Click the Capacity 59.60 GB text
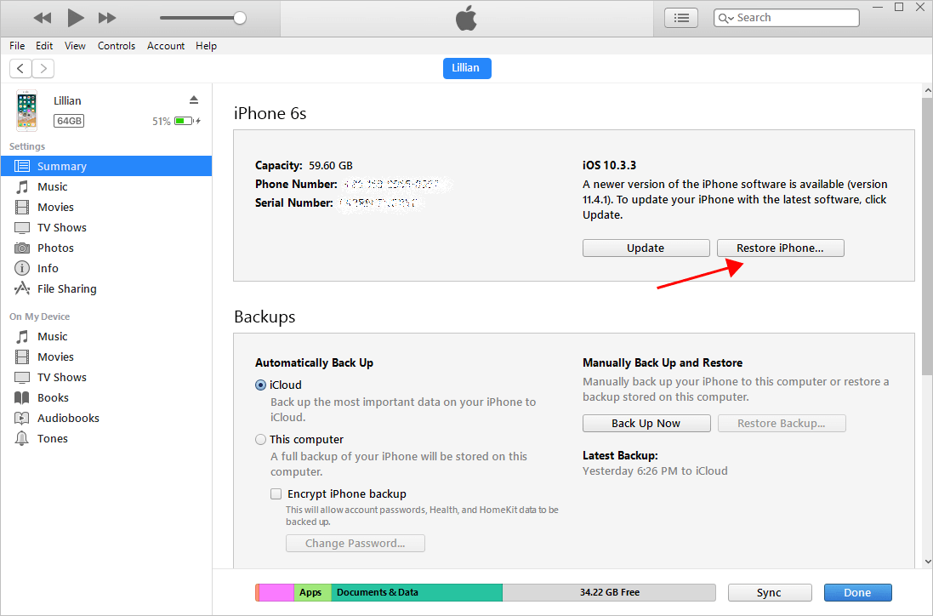Viewport: 933px width, 616px height. tap(304, 165)
